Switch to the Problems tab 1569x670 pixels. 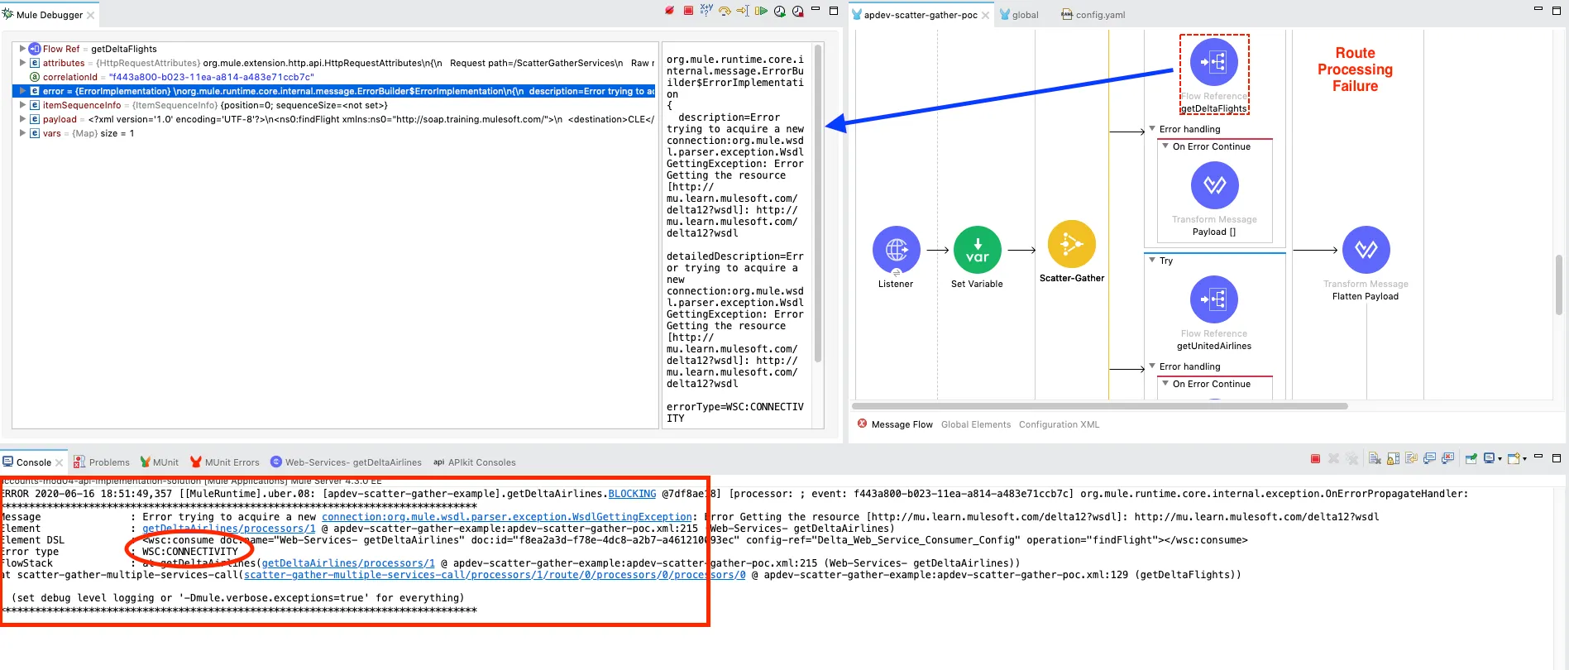102,462
